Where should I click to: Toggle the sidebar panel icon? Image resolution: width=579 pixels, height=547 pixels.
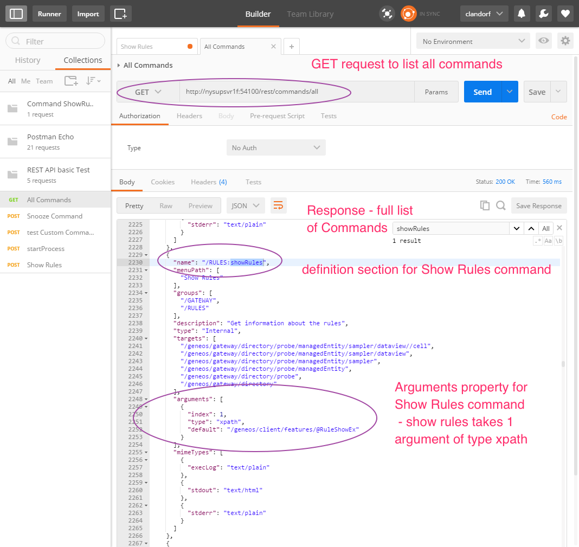(16, 14)
